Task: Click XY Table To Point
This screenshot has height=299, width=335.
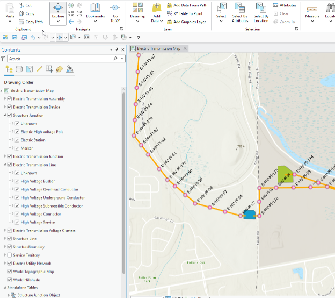Action: 185,13
